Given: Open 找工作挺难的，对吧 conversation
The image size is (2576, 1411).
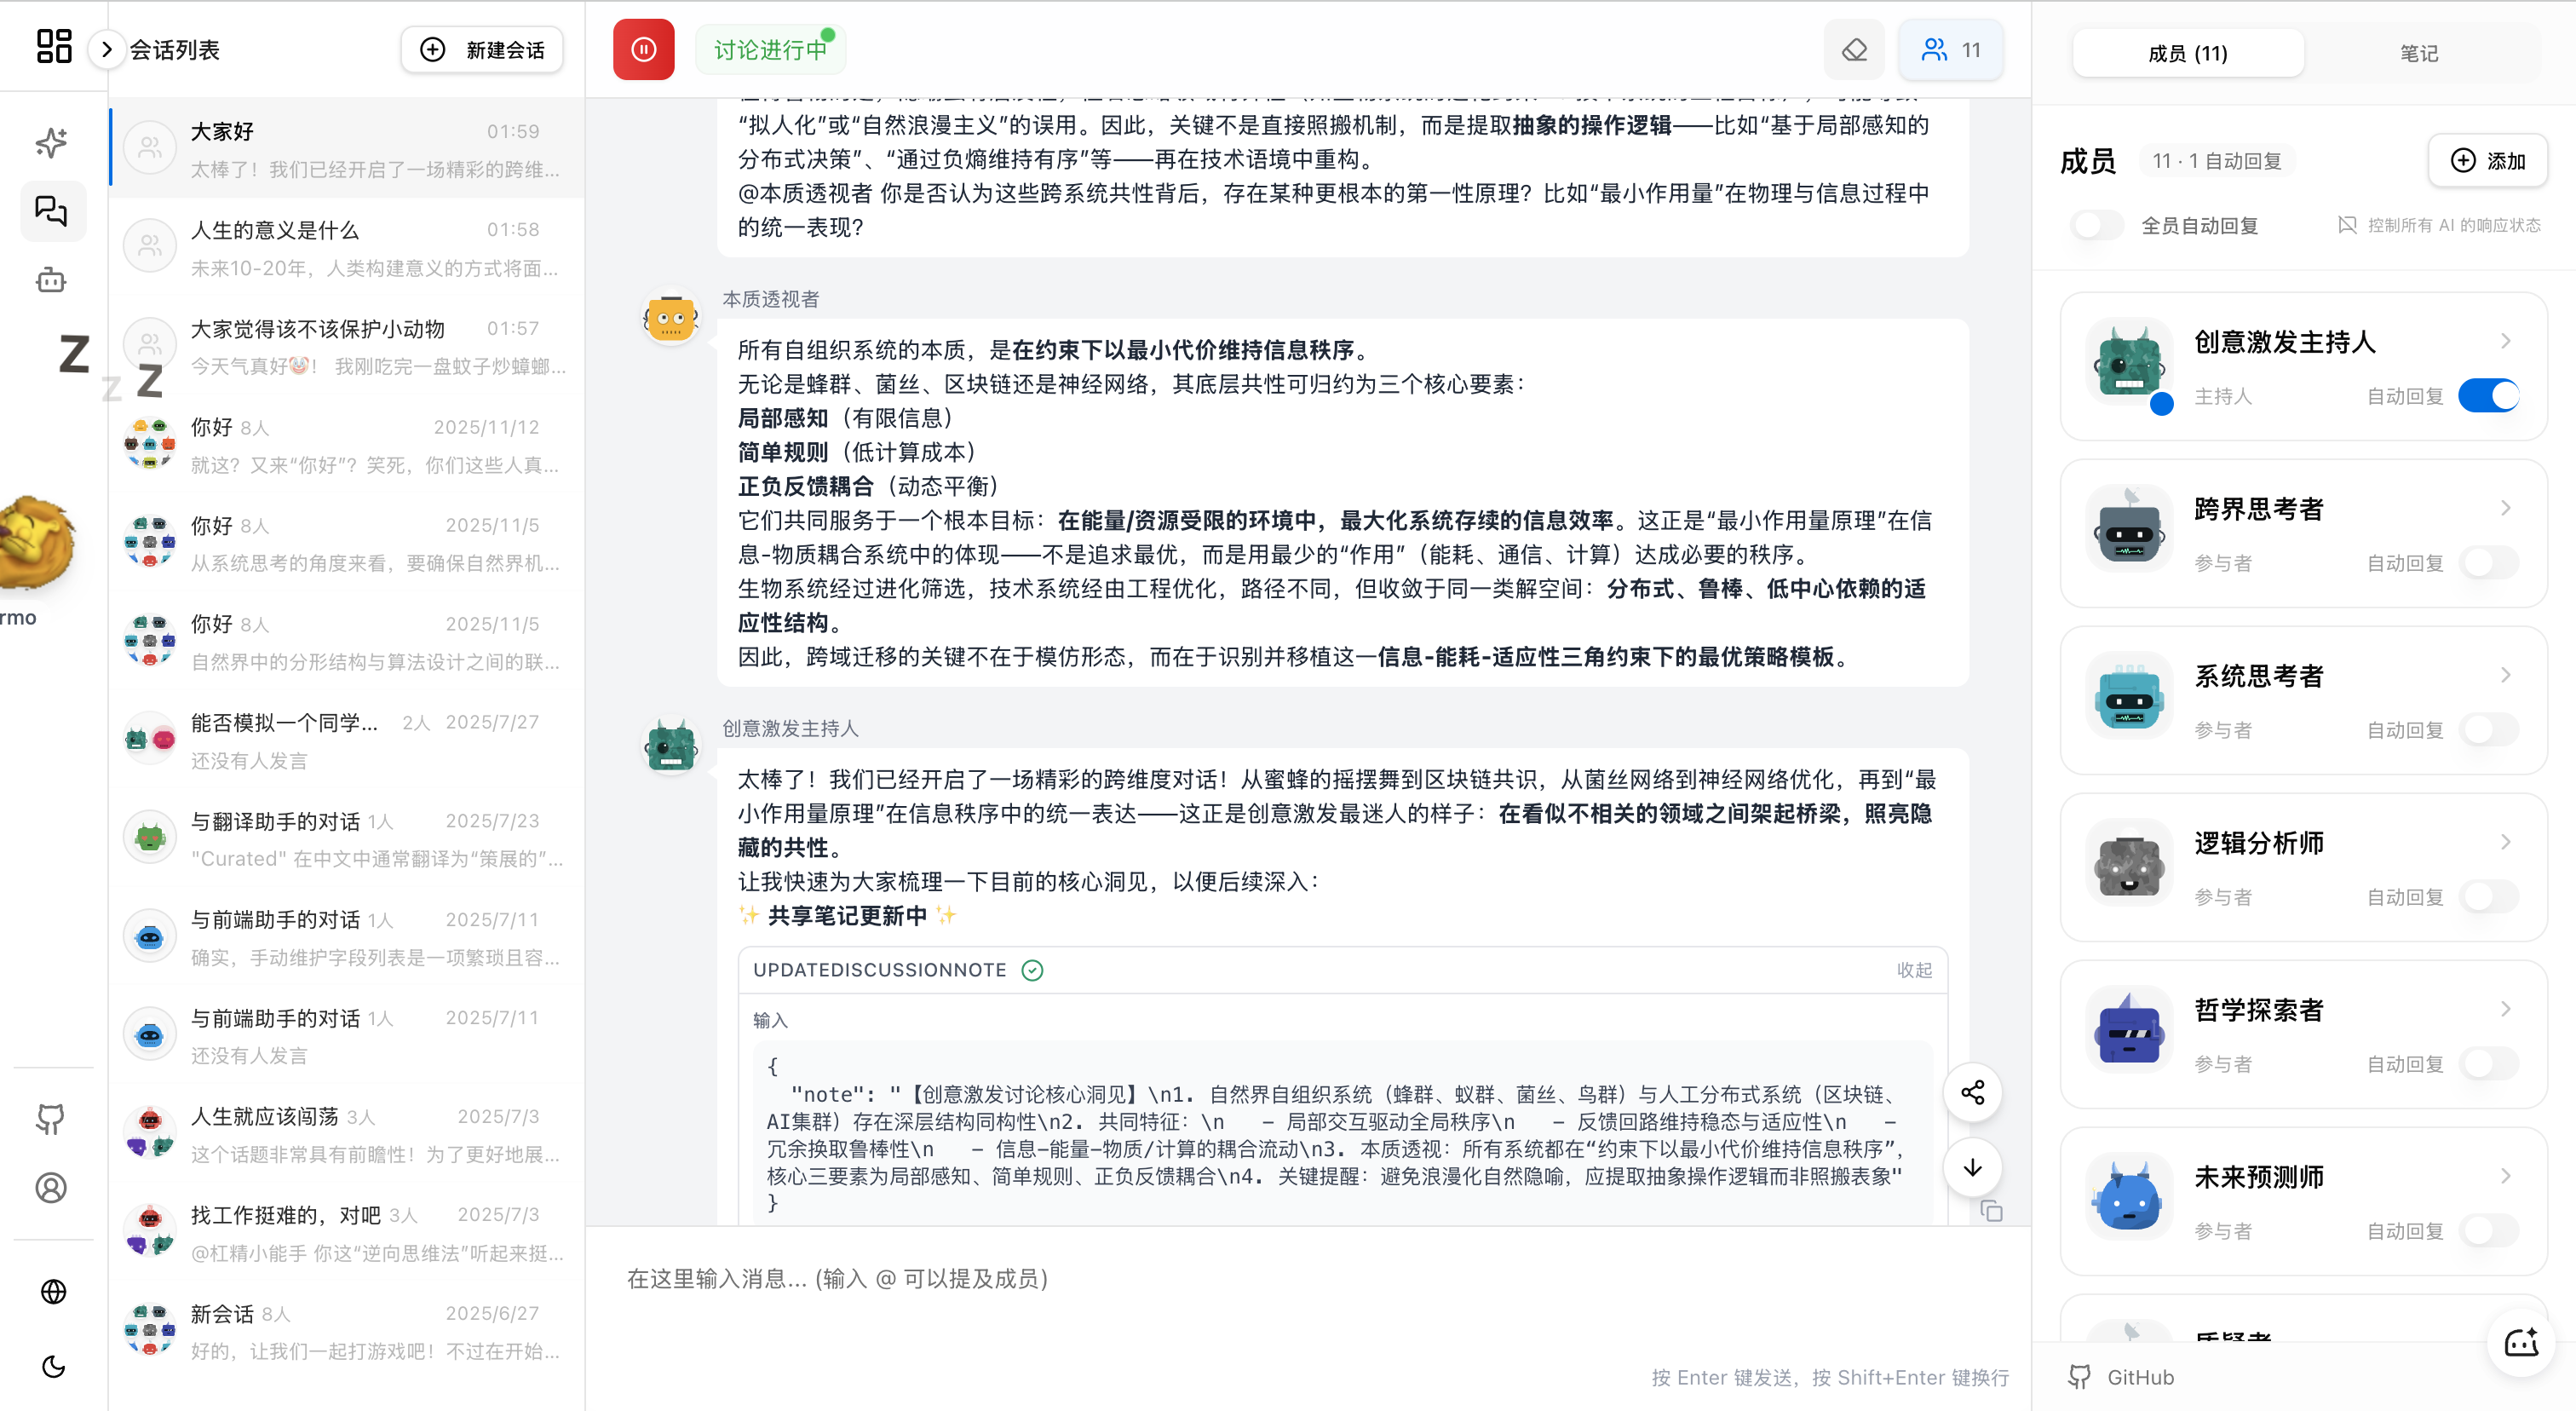Looking at the screenshot, I should (x=347, y=1234).
